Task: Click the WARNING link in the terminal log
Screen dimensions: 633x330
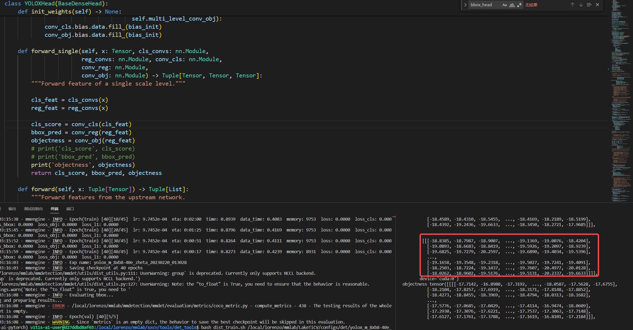Action: [61, 322]
